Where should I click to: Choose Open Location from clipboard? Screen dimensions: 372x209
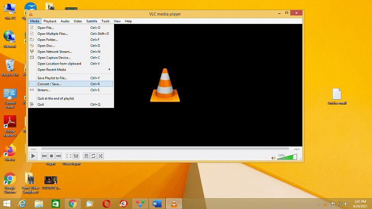click(71, 64)
